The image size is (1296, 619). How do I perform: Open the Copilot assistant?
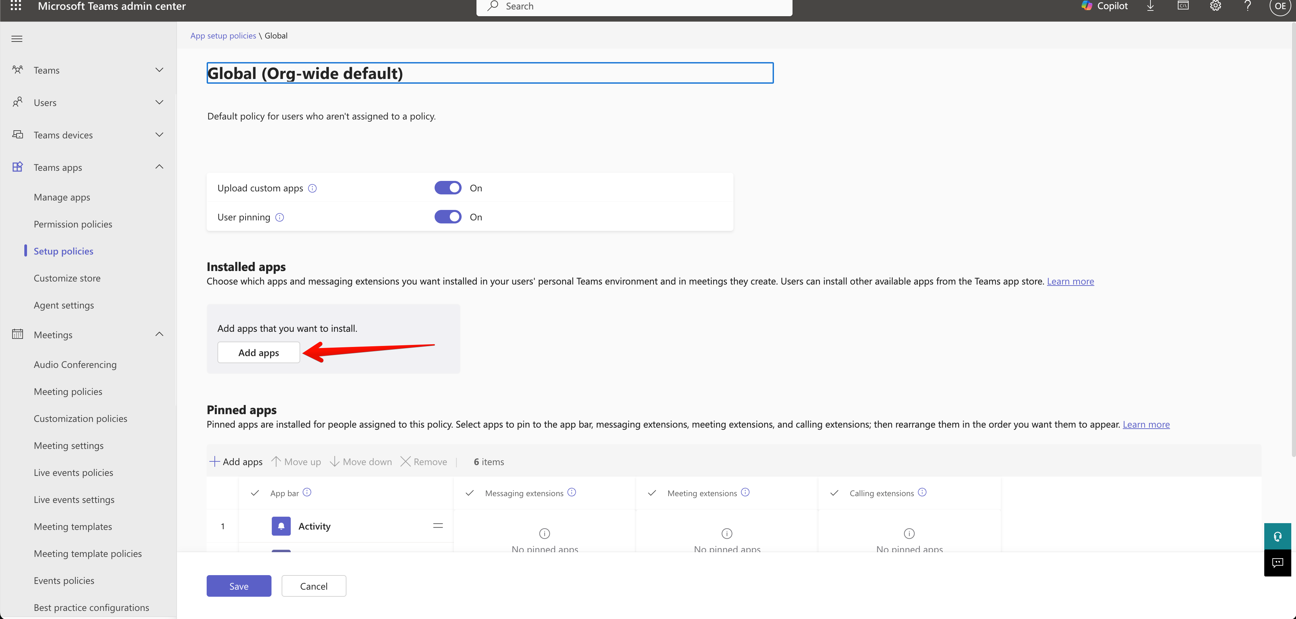1105,6
